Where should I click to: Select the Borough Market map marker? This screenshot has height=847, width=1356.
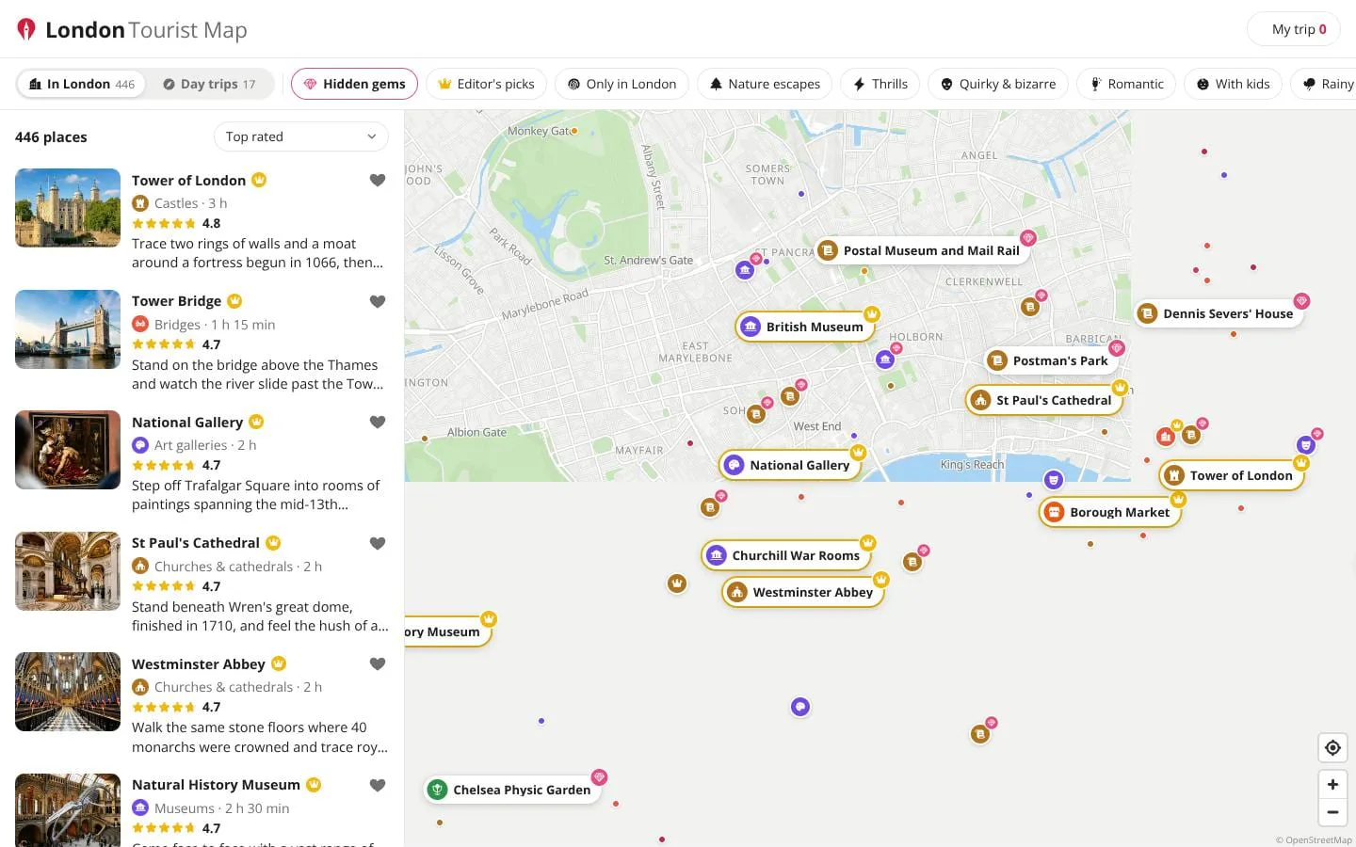coord(1109,513)
